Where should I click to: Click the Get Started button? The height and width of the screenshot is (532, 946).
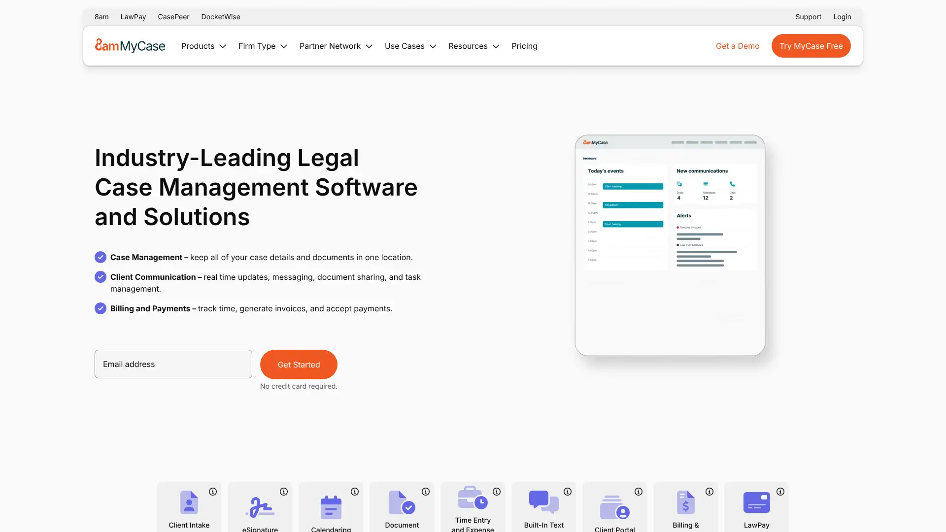[x=299, y=365]
